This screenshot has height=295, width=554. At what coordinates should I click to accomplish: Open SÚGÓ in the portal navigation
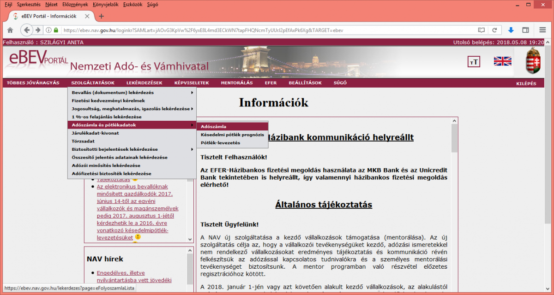click(x=340, y=83)
